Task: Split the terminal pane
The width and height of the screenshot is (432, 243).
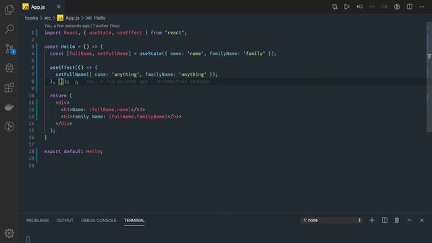Action: [384, 220]
